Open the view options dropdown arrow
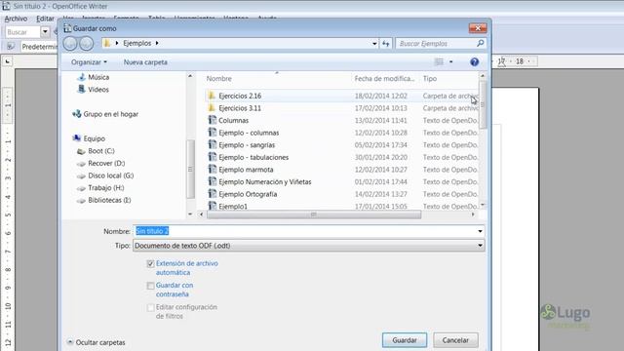624x351 pixels. tap(450, 62)
